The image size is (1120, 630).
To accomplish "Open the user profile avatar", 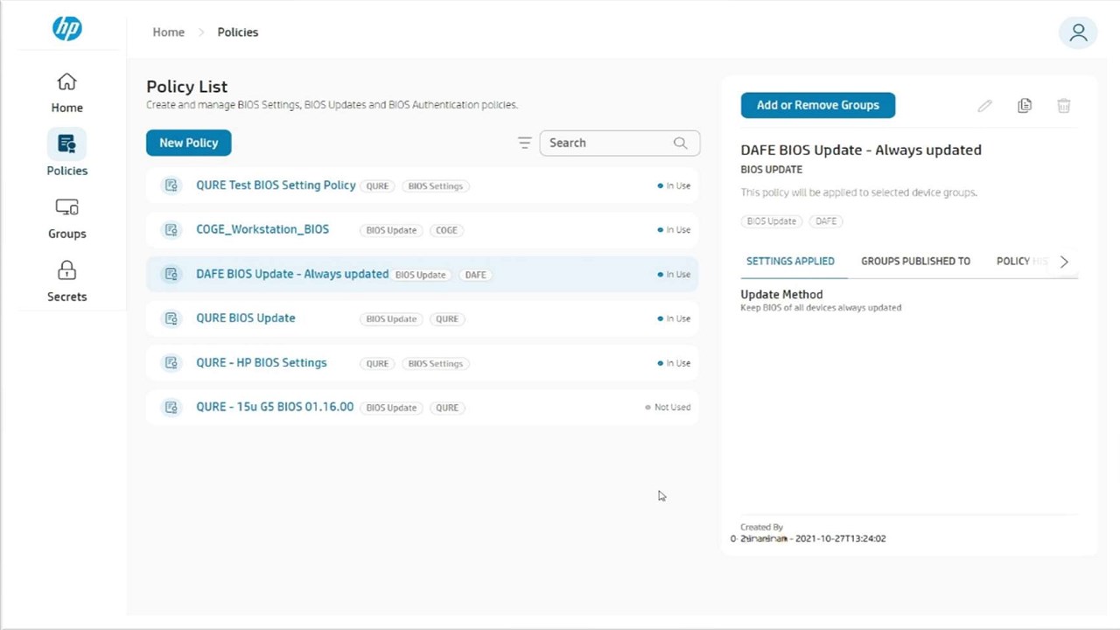I will click(1078, 32).
